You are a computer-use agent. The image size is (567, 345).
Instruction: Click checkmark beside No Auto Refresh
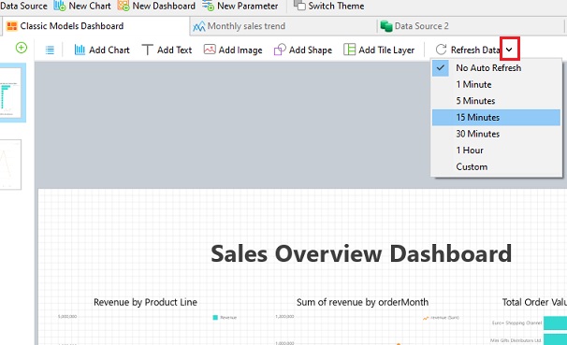tap(441, 67)
